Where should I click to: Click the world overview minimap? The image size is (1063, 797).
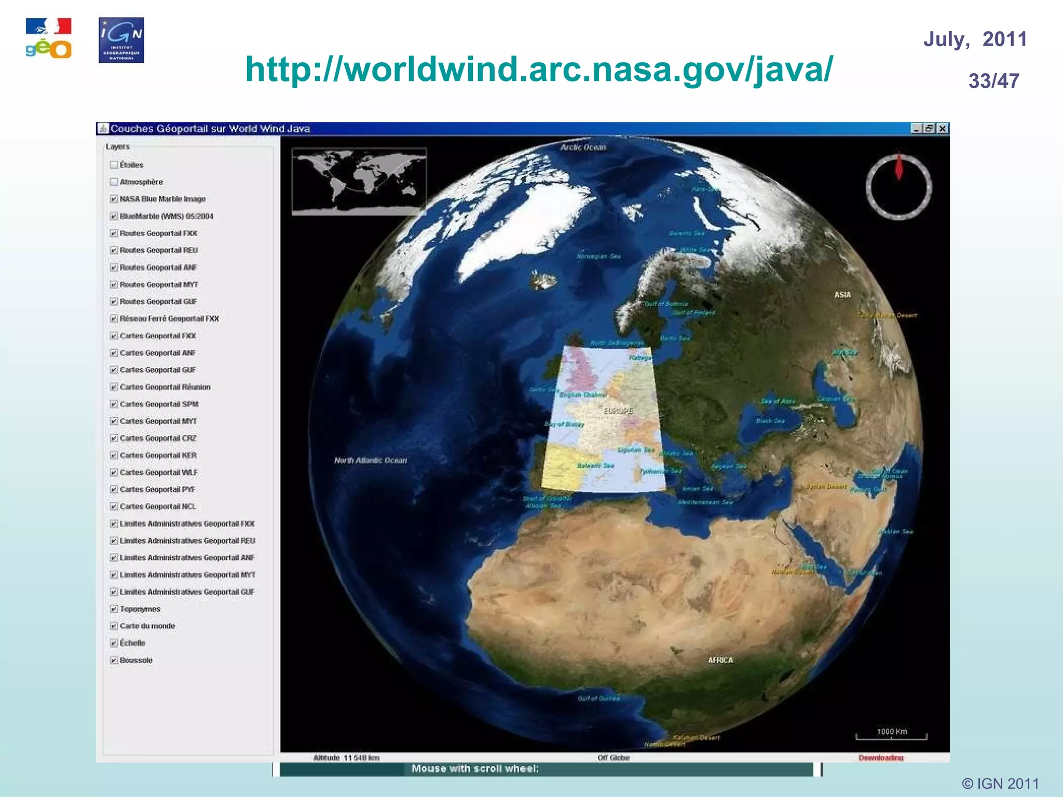[x=359, y=181]
